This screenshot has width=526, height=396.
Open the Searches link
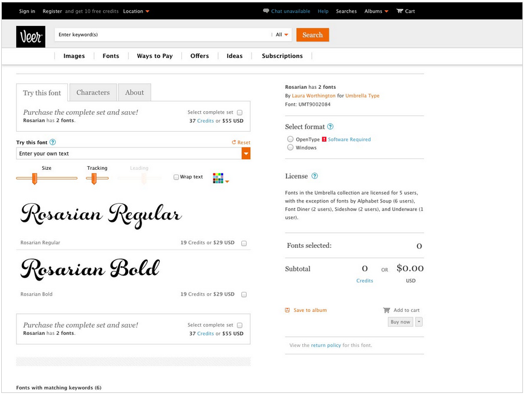tap(346, 11)
